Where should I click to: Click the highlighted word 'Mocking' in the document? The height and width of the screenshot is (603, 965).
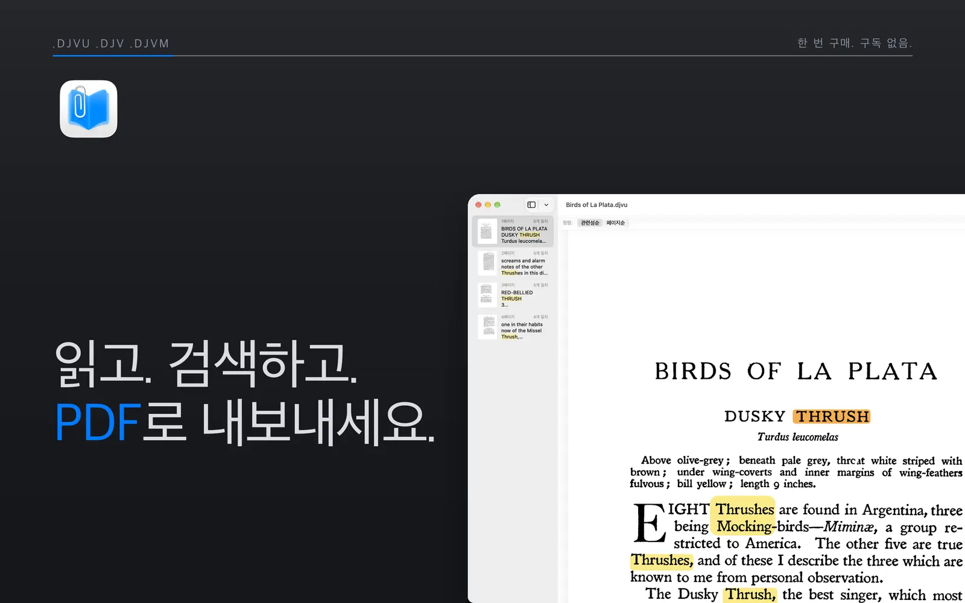744,526
